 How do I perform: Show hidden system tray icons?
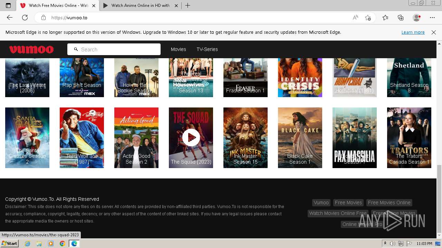[385, 244]
